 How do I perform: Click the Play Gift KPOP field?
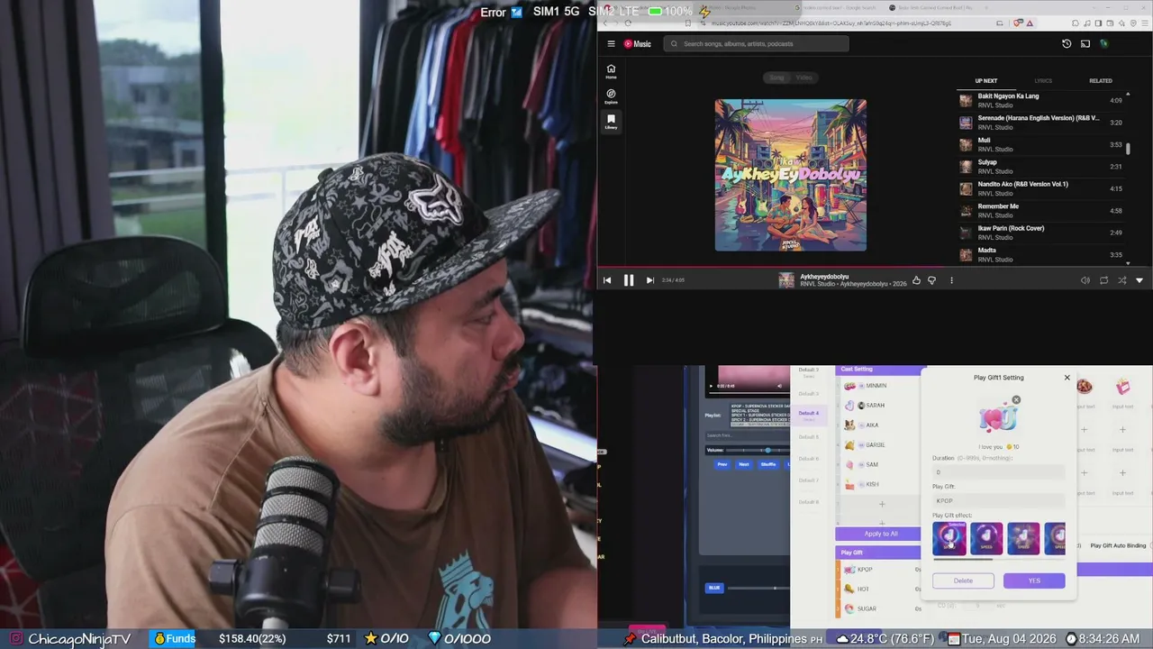[x=999, y=500]
